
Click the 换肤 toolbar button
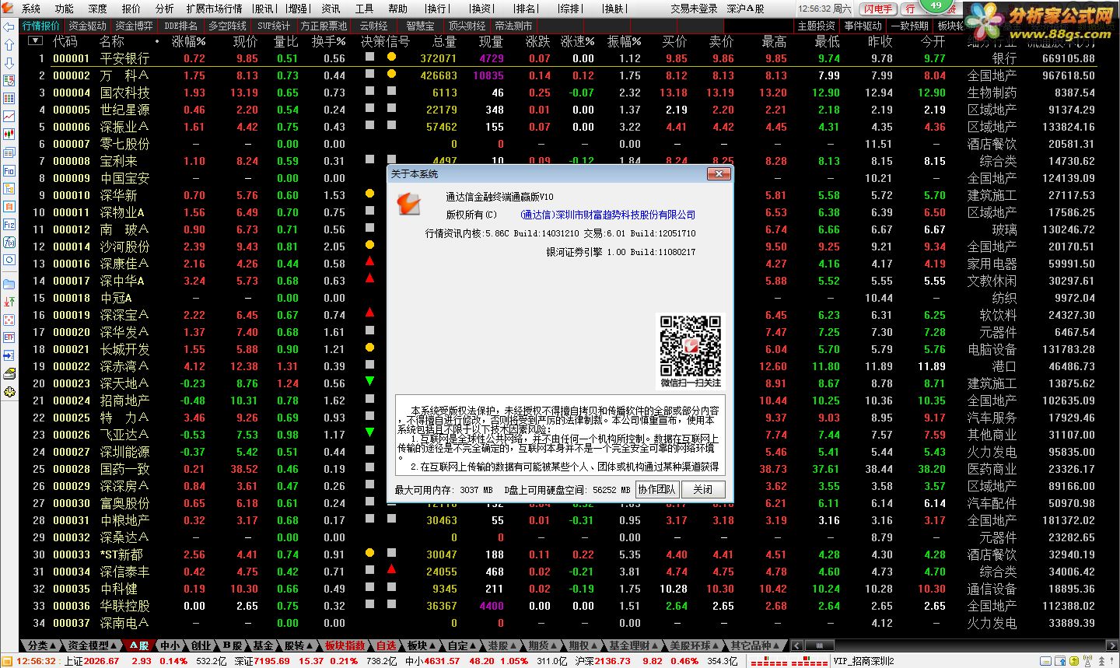[614, 9]
